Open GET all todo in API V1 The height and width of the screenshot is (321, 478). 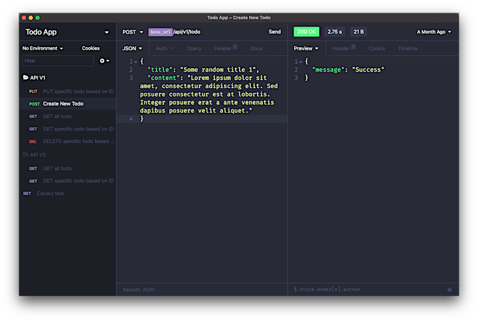pos(68,116)
